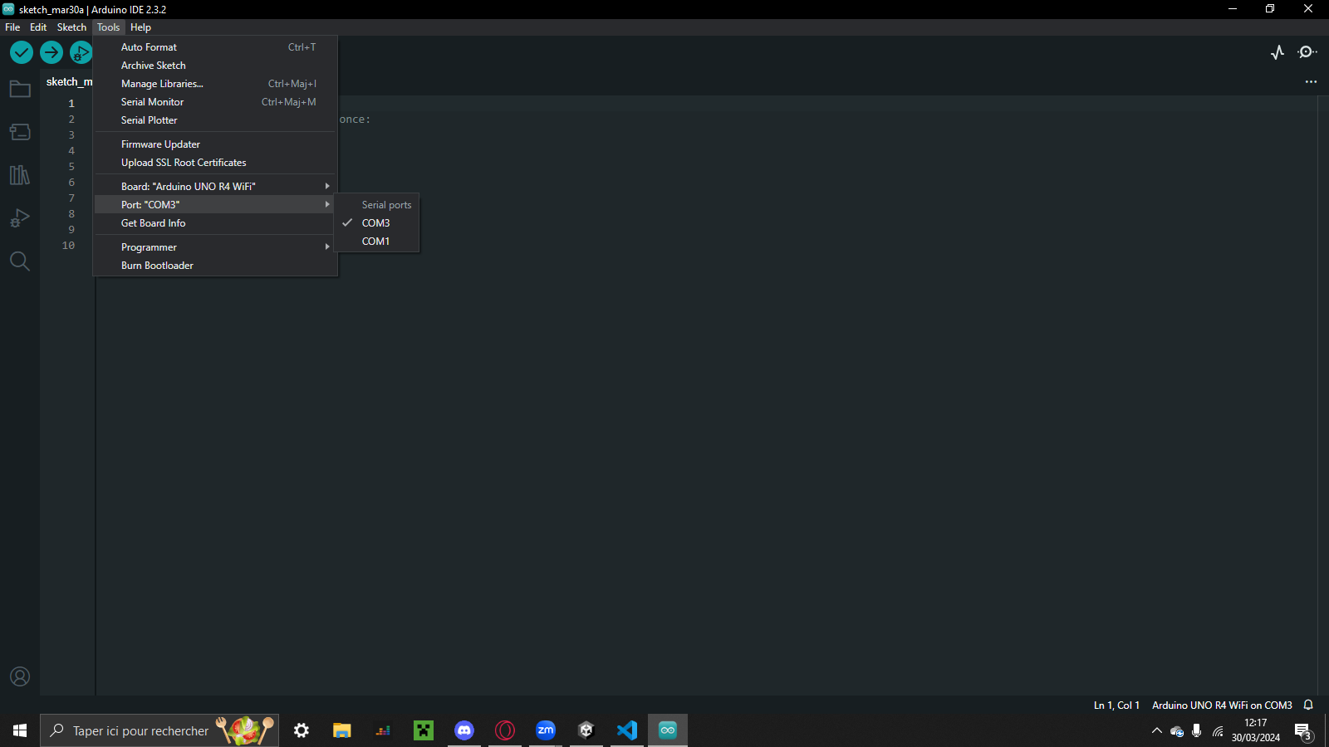Click Get Board Info menu entry
The image size is (1329, 747).
pyautogui.click(x=216, y=223)
